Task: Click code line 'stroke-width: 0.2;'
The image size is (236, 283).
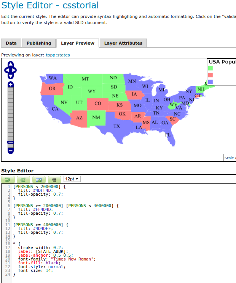Action: [x=40, y=248]
